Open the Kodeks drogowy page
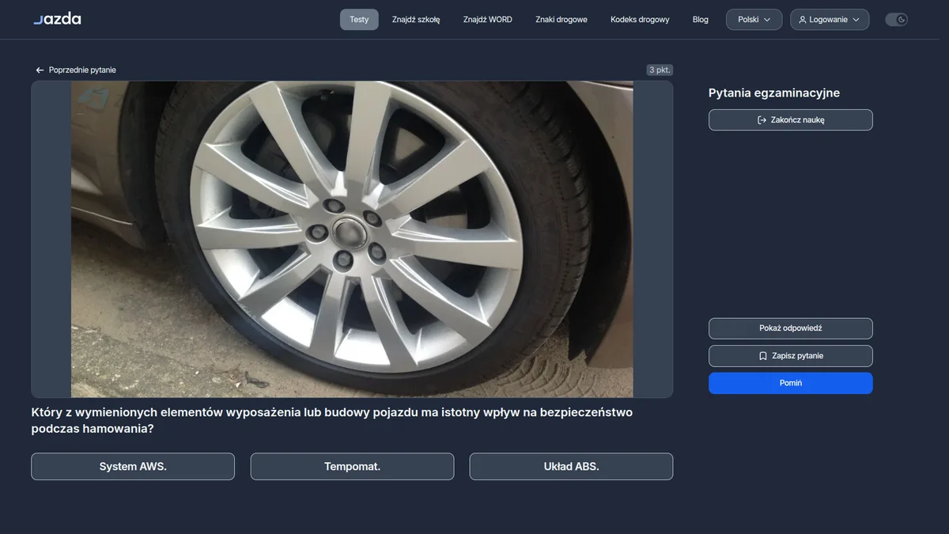 pyautogui.click(x=640, y=20)
